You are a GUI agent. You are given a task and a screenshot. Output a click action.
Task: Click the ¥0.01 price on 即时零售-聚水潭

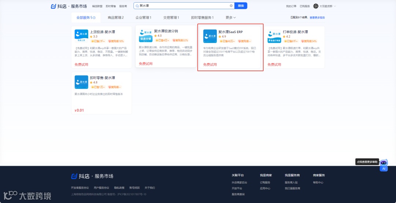coord(79,110)
